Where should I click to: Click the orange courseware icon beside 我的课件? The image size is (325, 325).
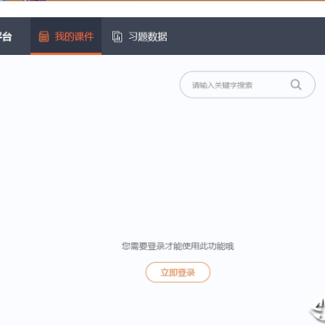44,37
